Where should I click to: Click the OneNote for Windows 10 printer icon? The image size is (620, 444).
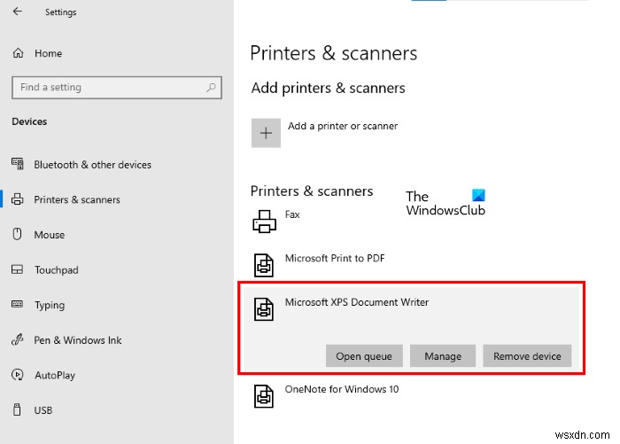pyautogui.click(x=264, y=396)
